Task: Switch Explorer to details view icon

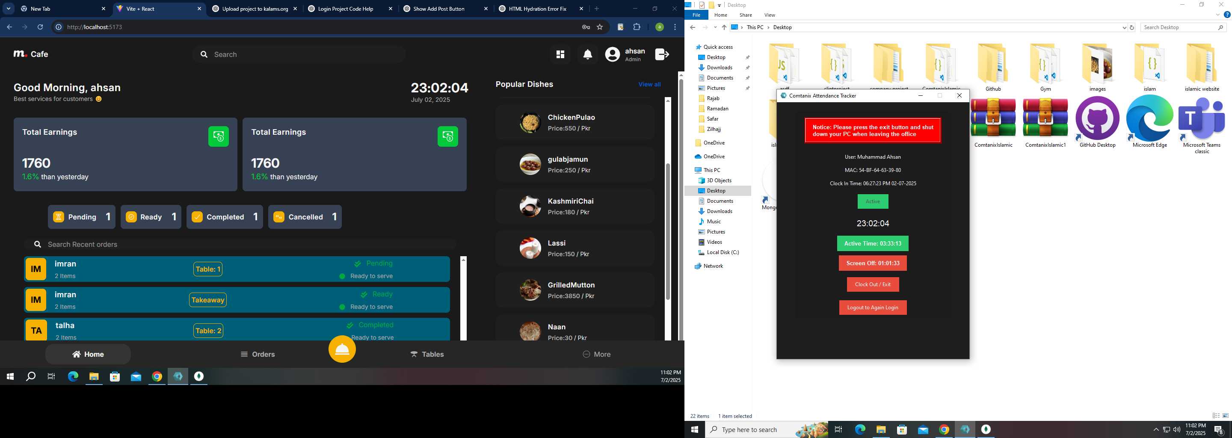Action: [1216, 416]
